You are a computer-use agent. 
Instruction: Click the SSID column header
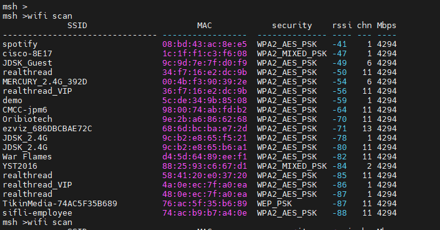pyautogui.click(x=77, y=26)
